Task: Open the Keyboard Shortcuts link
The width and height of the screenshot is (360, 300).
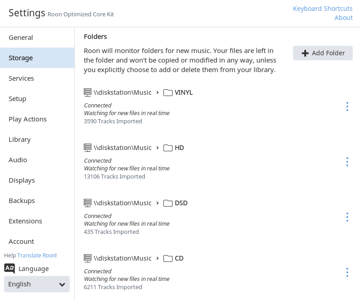Action: pos(322,9)
